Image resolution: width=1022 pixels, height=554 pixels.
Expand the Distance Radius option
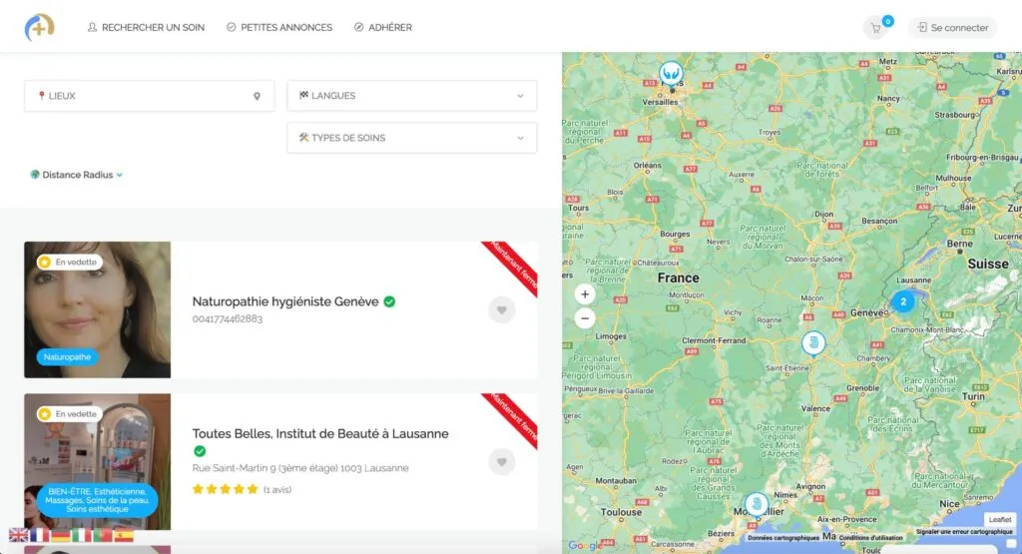(78, 175)
